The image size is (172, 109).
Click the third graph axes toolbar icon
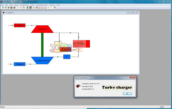click(45, 8)
